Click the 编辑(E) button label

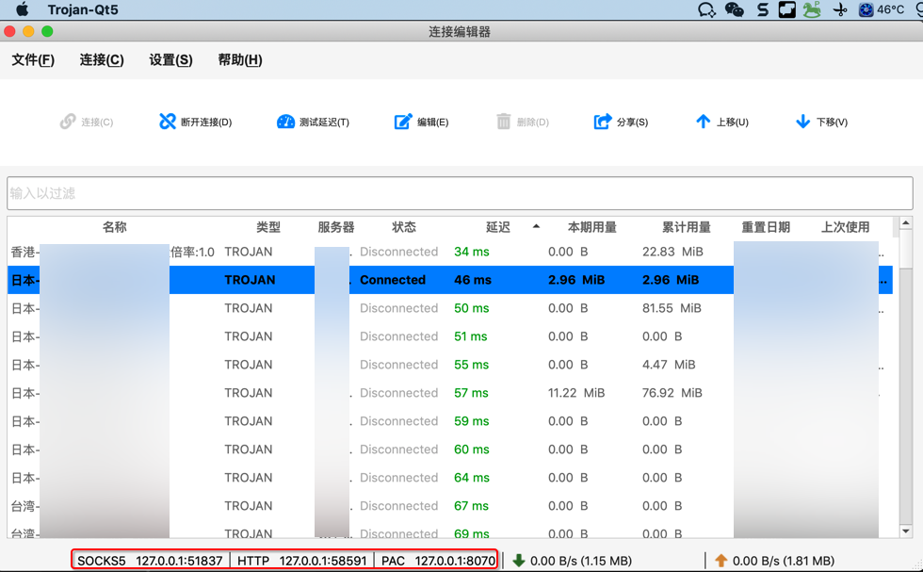pyautogui.click(x=432, y=122)
